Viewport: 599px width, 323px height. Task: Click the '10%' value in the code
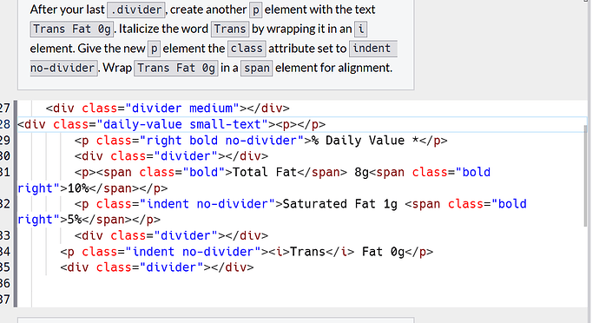point(78,188)
